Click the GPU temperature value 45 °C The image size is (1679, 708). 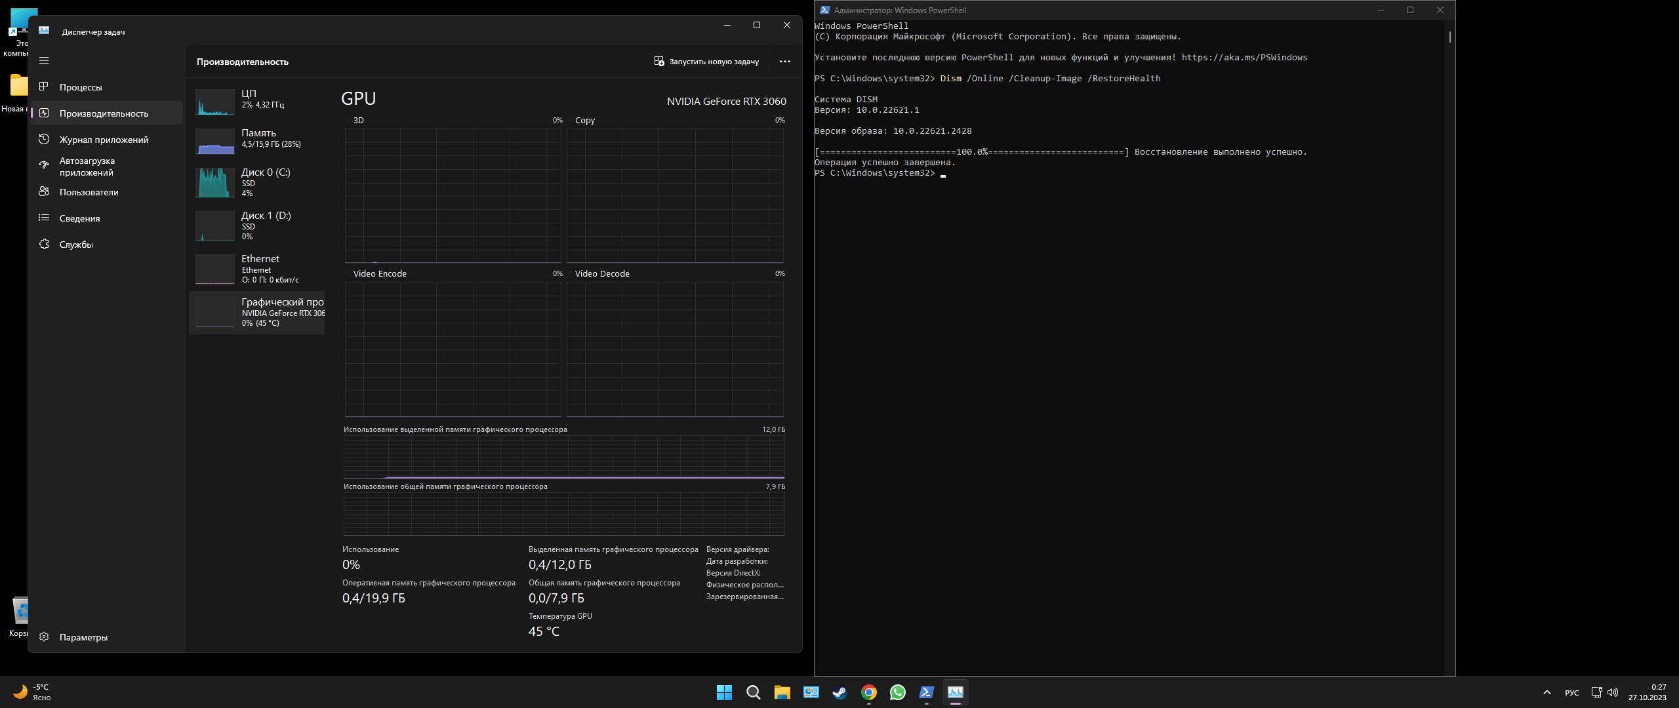pos(544,631)
